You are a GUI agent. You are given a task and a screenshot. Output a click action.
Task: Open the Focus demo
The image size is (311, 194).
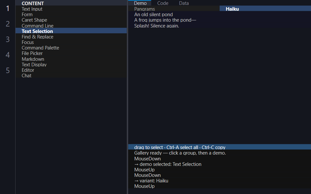tap(71, 42)
